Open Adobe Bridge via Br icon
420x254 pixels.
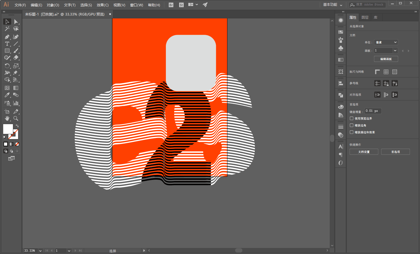tap(171, 5)
